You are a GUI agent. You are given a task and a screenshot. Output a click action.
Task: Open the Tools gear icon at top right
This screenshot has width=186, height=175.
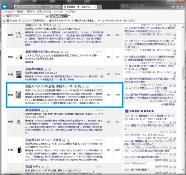[x=182, y=6]
